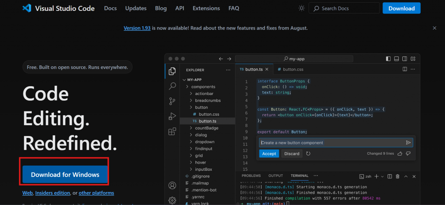Click the thumbs down feedback icon
Screen dimensions: 445x205
(408, 153)
